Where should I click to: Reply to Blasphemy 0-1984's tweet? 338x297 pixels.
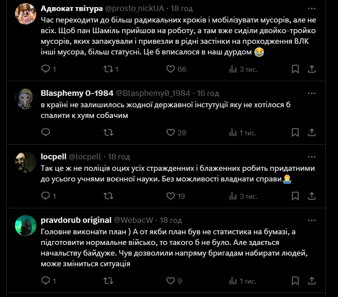[46, 132]
